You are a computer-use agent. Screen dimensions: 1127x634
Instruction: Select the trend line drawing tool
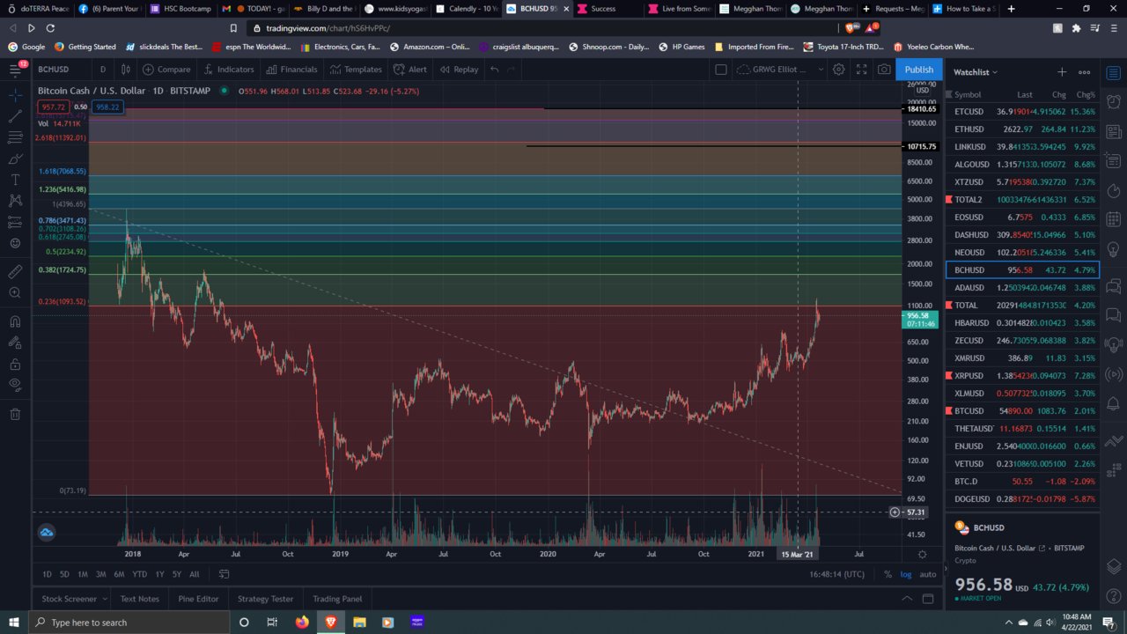(x=15, y=116)
